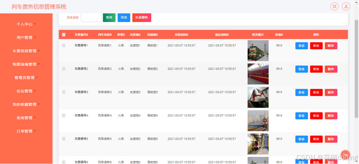Click 修改 for 车票编号3
Image resolution: width=359 pixels, height=164 pixels.
point(316,92)
